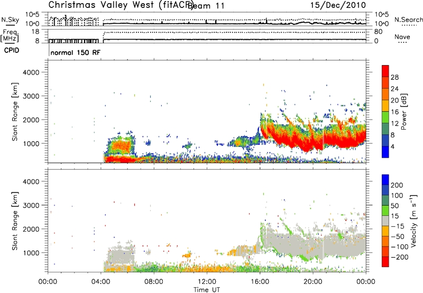
Task: Select the power colorbar label '24'
Action: tap(394, 89)
